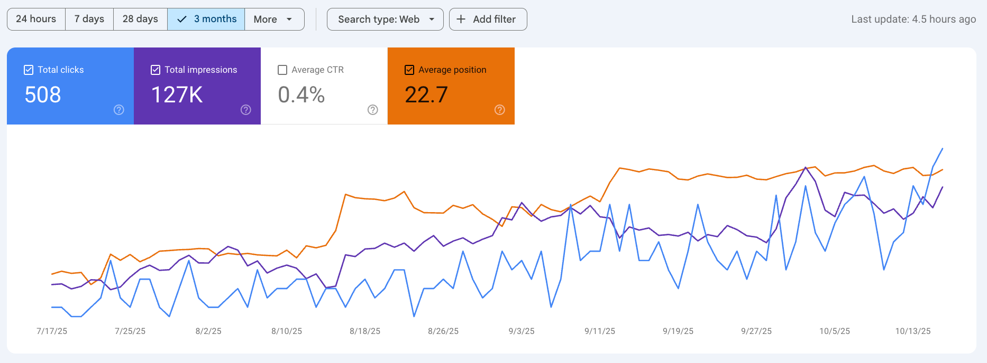Screen dimensions: 987x363
Task: Disable the Total impressions checkbox
Action: [156, 70]
